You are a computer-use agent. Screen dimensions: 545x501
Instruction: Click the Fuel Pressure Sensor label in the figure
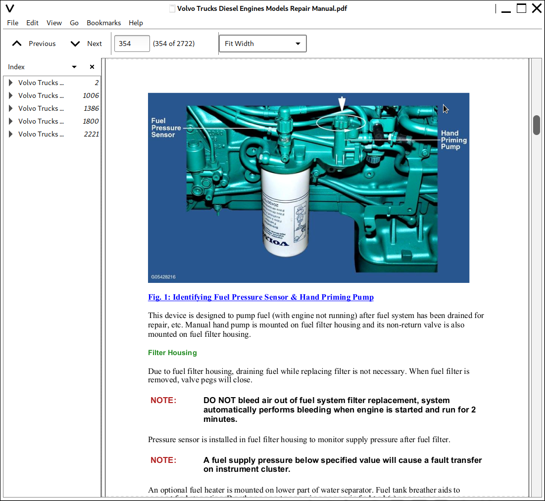[x=166, y=128]
